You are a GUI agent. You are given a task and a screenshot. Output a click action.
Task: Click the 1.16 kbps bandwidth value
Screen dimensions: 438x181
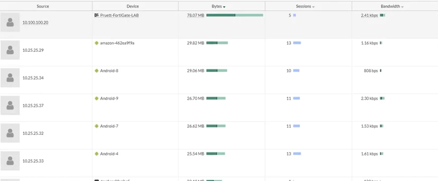[x=369, y=43]
